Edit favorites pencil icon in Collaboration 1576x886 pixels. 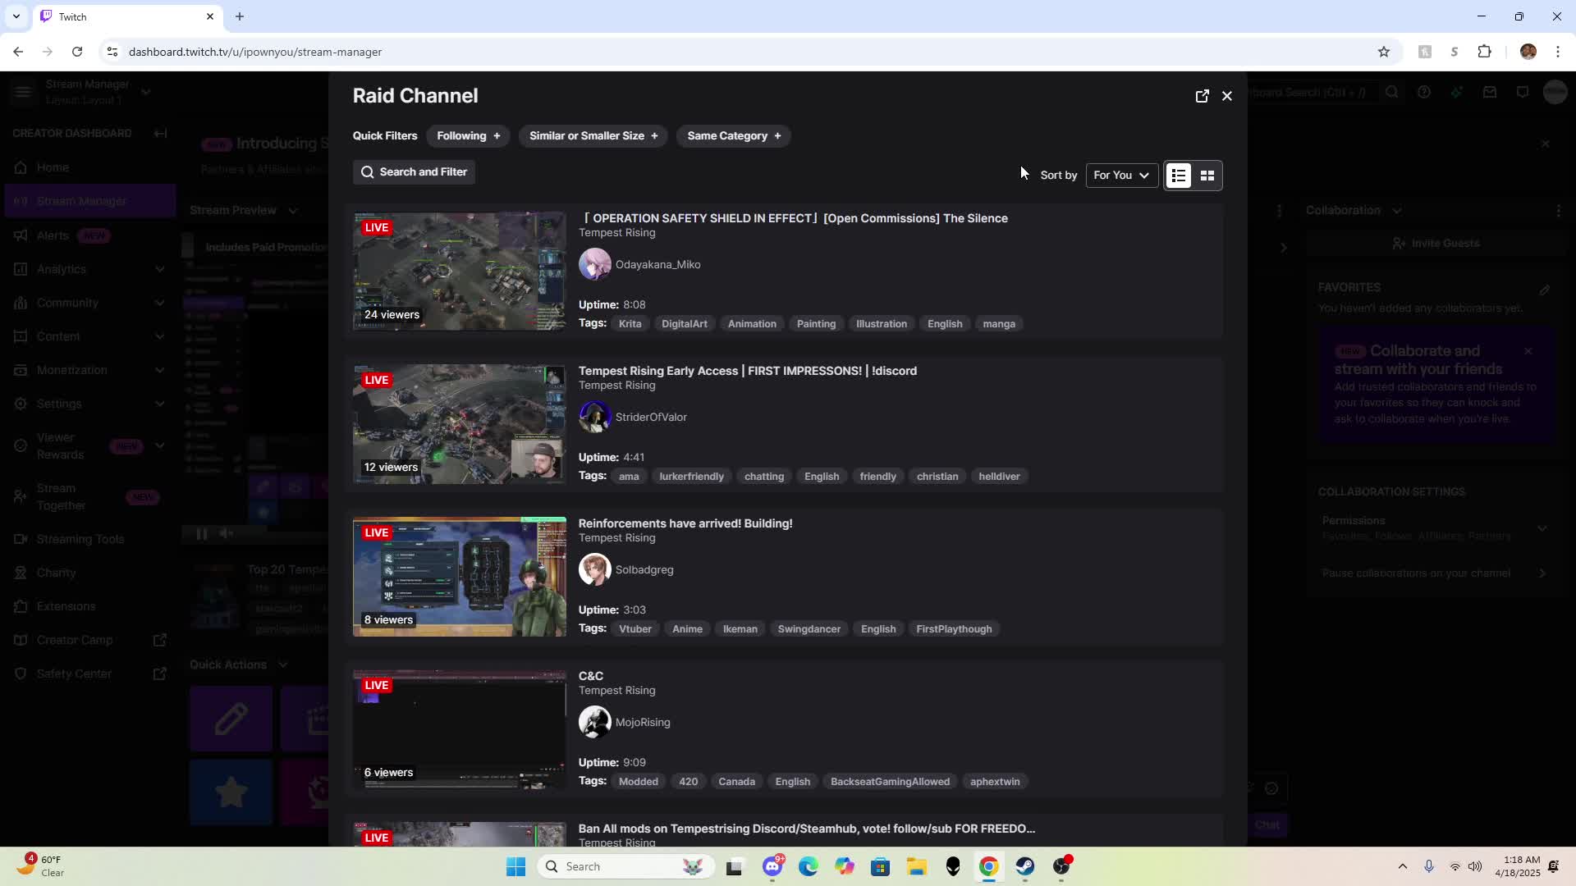[1545, 290]
